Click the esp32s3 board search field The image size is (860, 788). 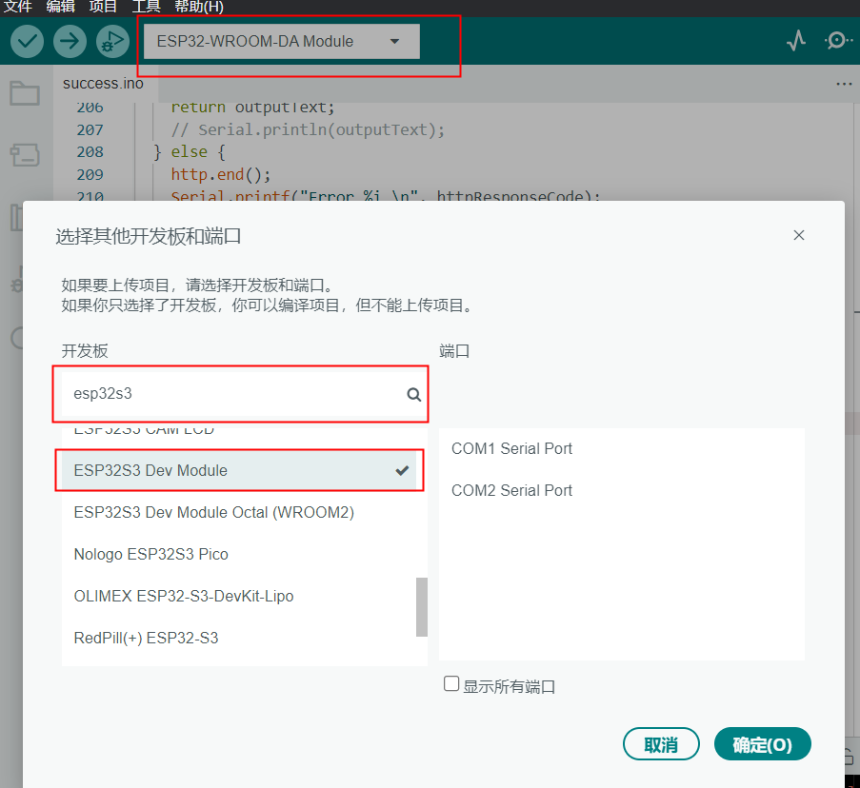pos(239,394)
